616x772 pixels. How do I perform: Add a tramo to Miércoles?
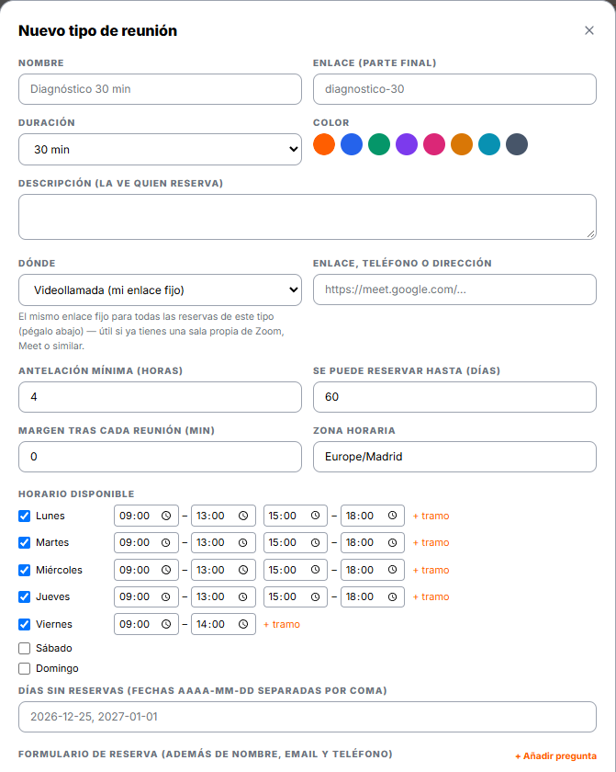click(x=431, y=570)
